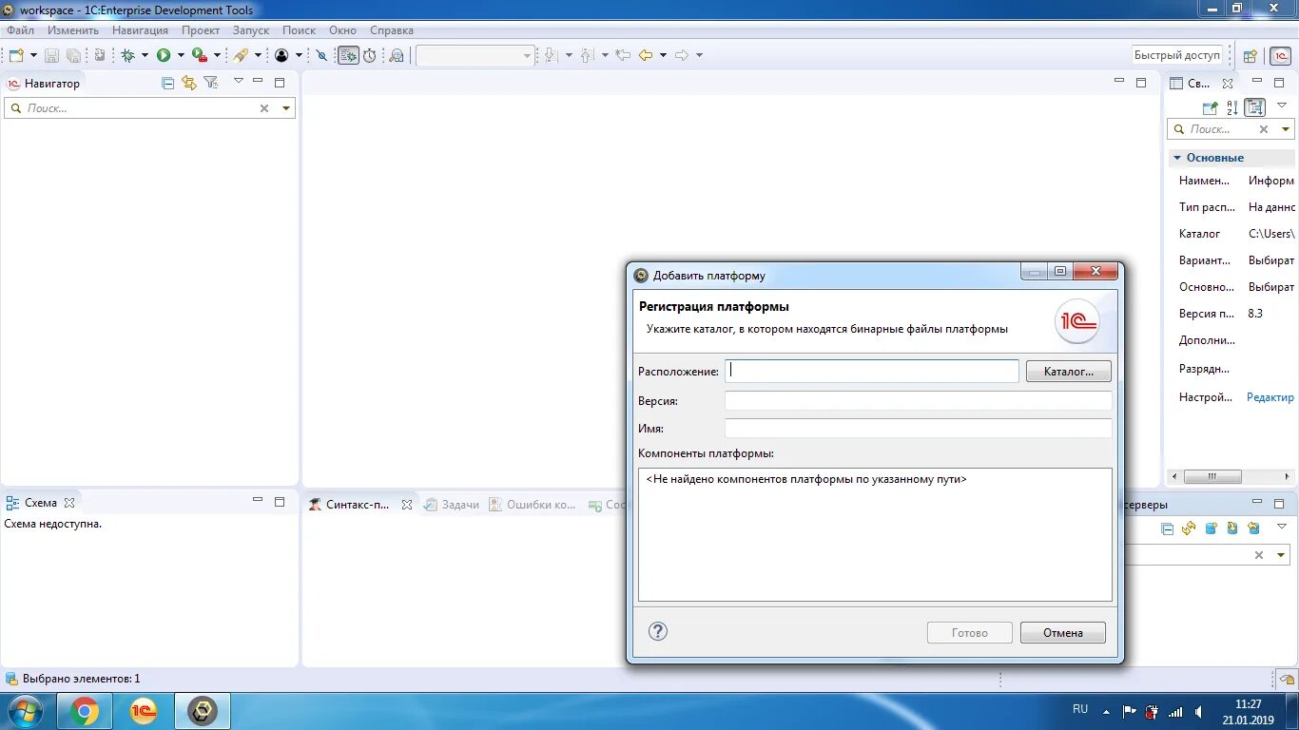Click the Run external tools icon
Viewport: 1299px width, 730px height.
(x=199, y=55)
